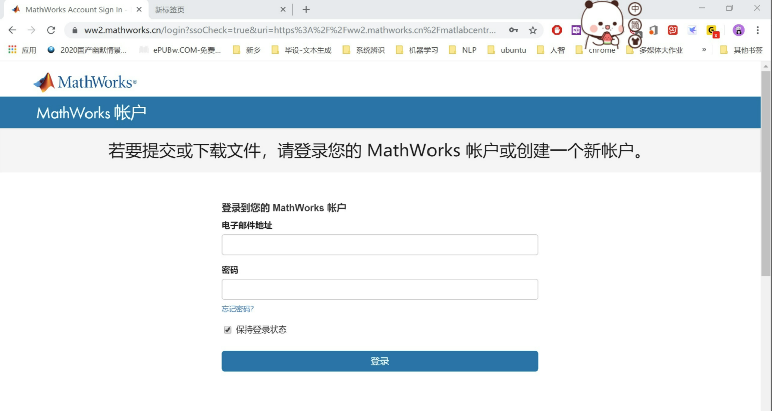772x411 pixels.
Task: Click the red QQ-style extension icon
Action: (x=673, y=30)
